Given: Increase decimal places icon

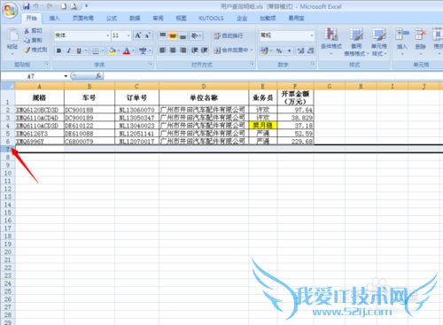Looking at the screenshot, I should tap(301, 50).
